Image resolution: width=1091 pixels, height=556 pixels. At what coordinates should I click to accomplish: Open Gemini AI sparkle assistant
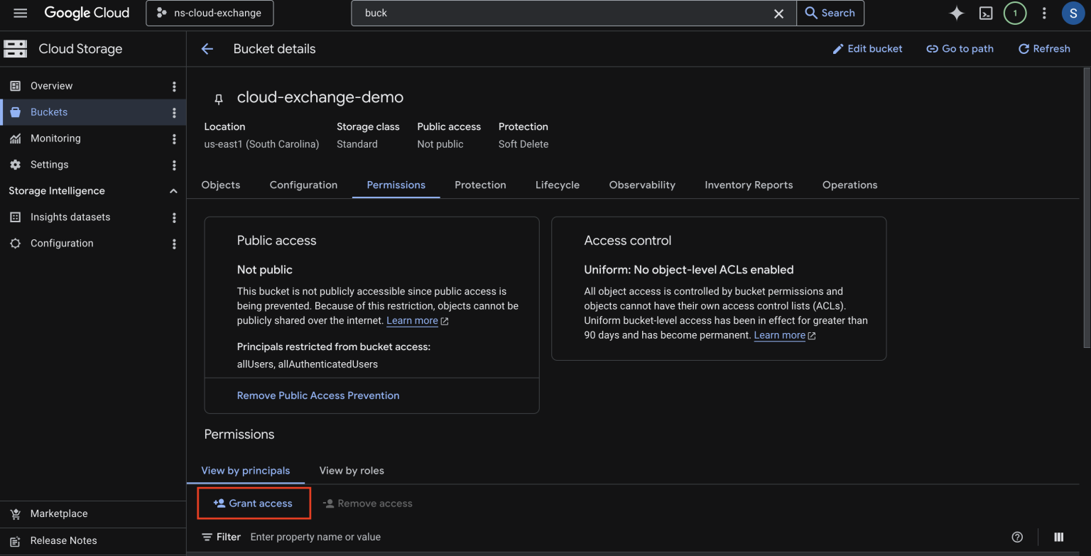click(x=957, y=13)
